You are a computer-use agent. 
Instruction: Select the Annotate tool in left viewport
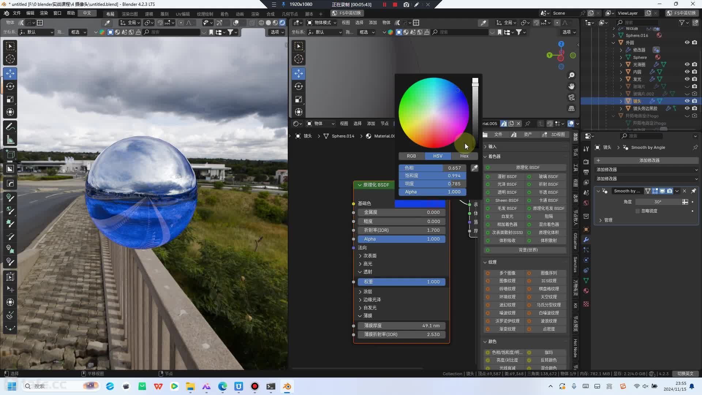click(x=10, y=127)
